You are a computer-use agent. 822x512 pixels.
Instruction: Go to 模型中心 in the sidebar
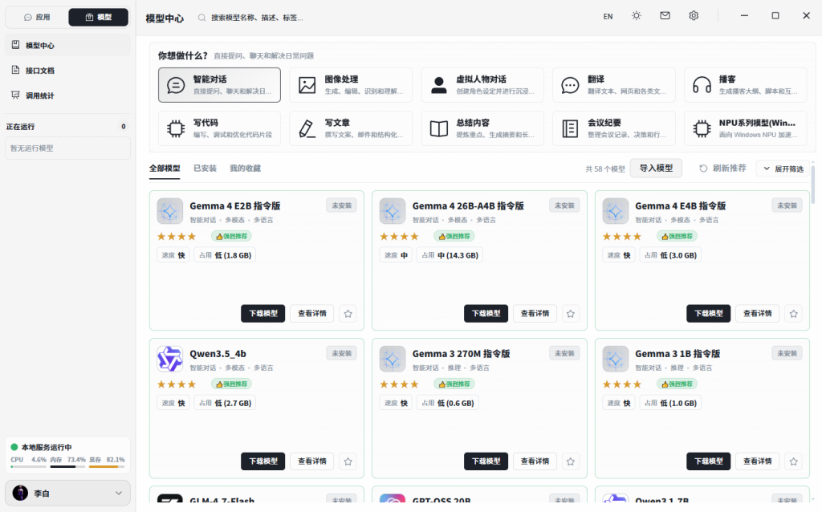[x=68, y=46]
